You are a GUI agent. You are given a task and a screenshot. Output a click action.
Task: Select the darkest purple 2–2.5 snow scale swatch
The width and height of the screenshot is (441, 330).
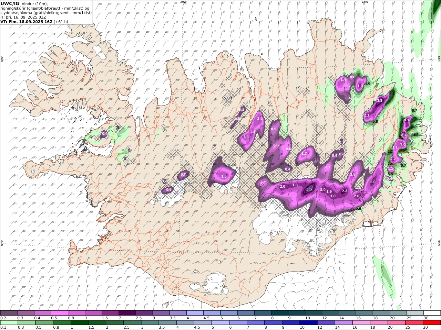tap(127, 313)
